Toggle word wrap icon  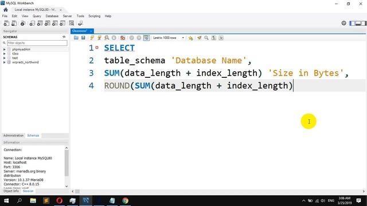(x=221, y=38)
